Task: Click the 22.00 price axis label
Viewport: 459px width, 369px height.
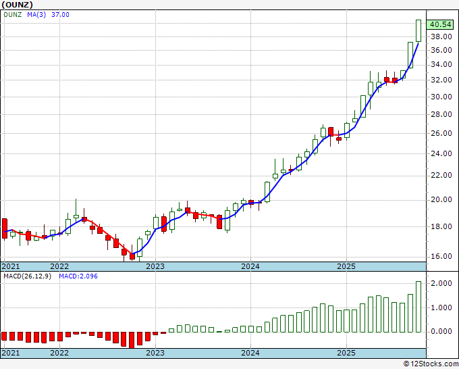Action: point(441,175)
